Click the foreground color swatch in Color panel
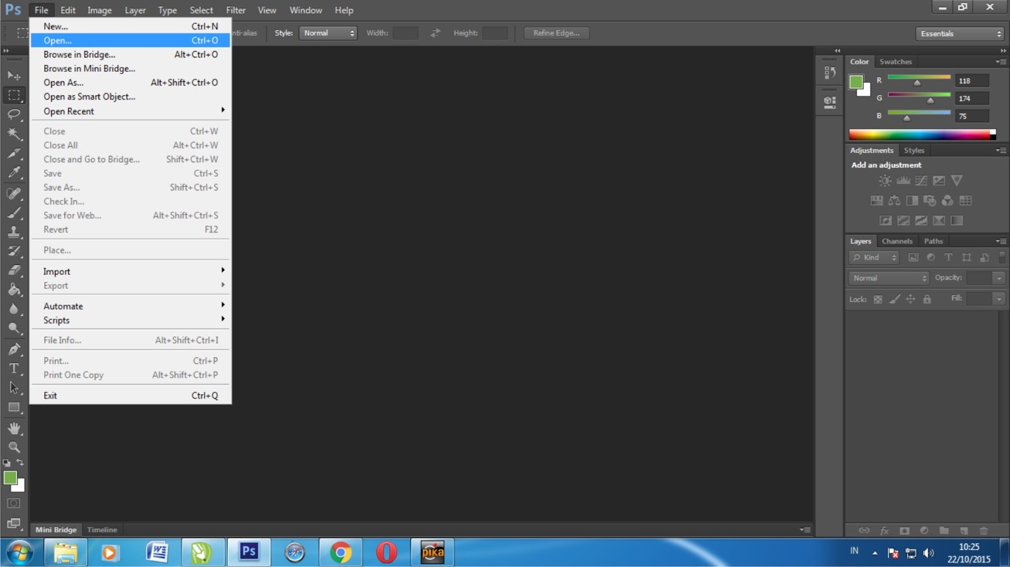The width and height of the screenshot is (1010, 567). (x=856, y=81)
